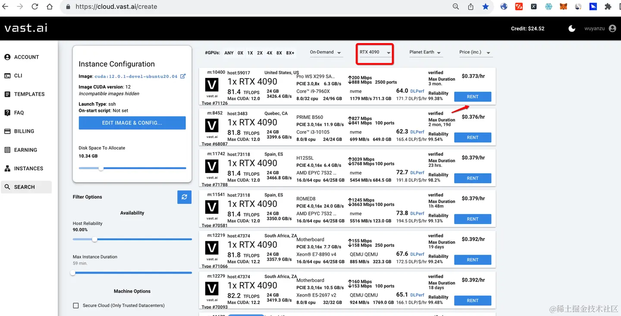This screenshot has width=621, height=316.
Task: Rent the H12SSL Spain offer
Action: click(x=473, y=178)
